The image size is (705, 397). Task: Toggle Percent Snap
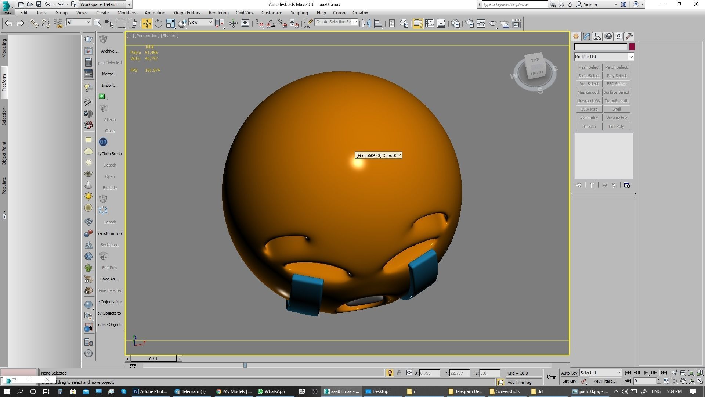282,24
